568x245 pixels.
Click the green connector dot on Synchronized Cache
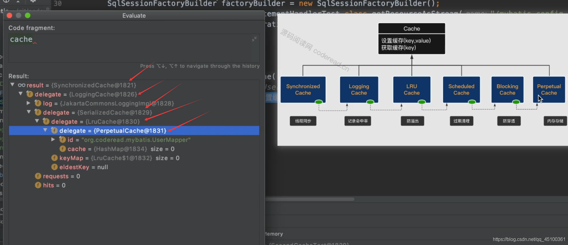[x=319, y=102]
